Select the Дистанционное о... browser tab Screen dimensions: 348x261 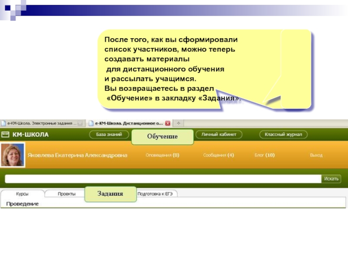[129, 123]
